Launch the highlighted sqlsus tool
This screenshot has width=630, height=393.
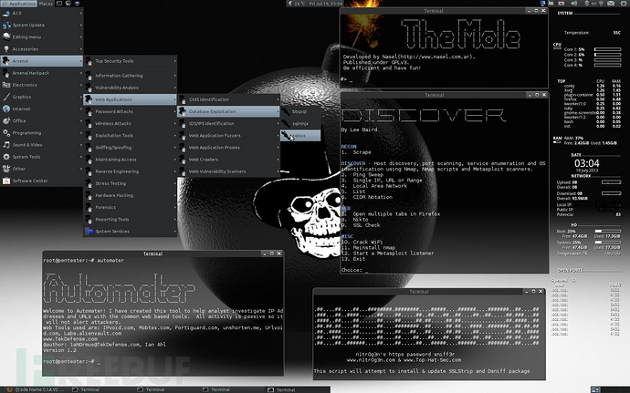pos(300,136)
